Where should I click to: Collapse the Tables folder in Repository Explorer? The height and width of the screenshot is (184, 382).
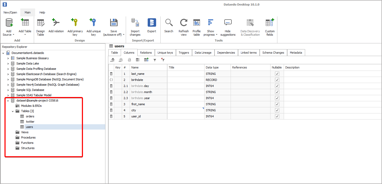click(12, 111)
